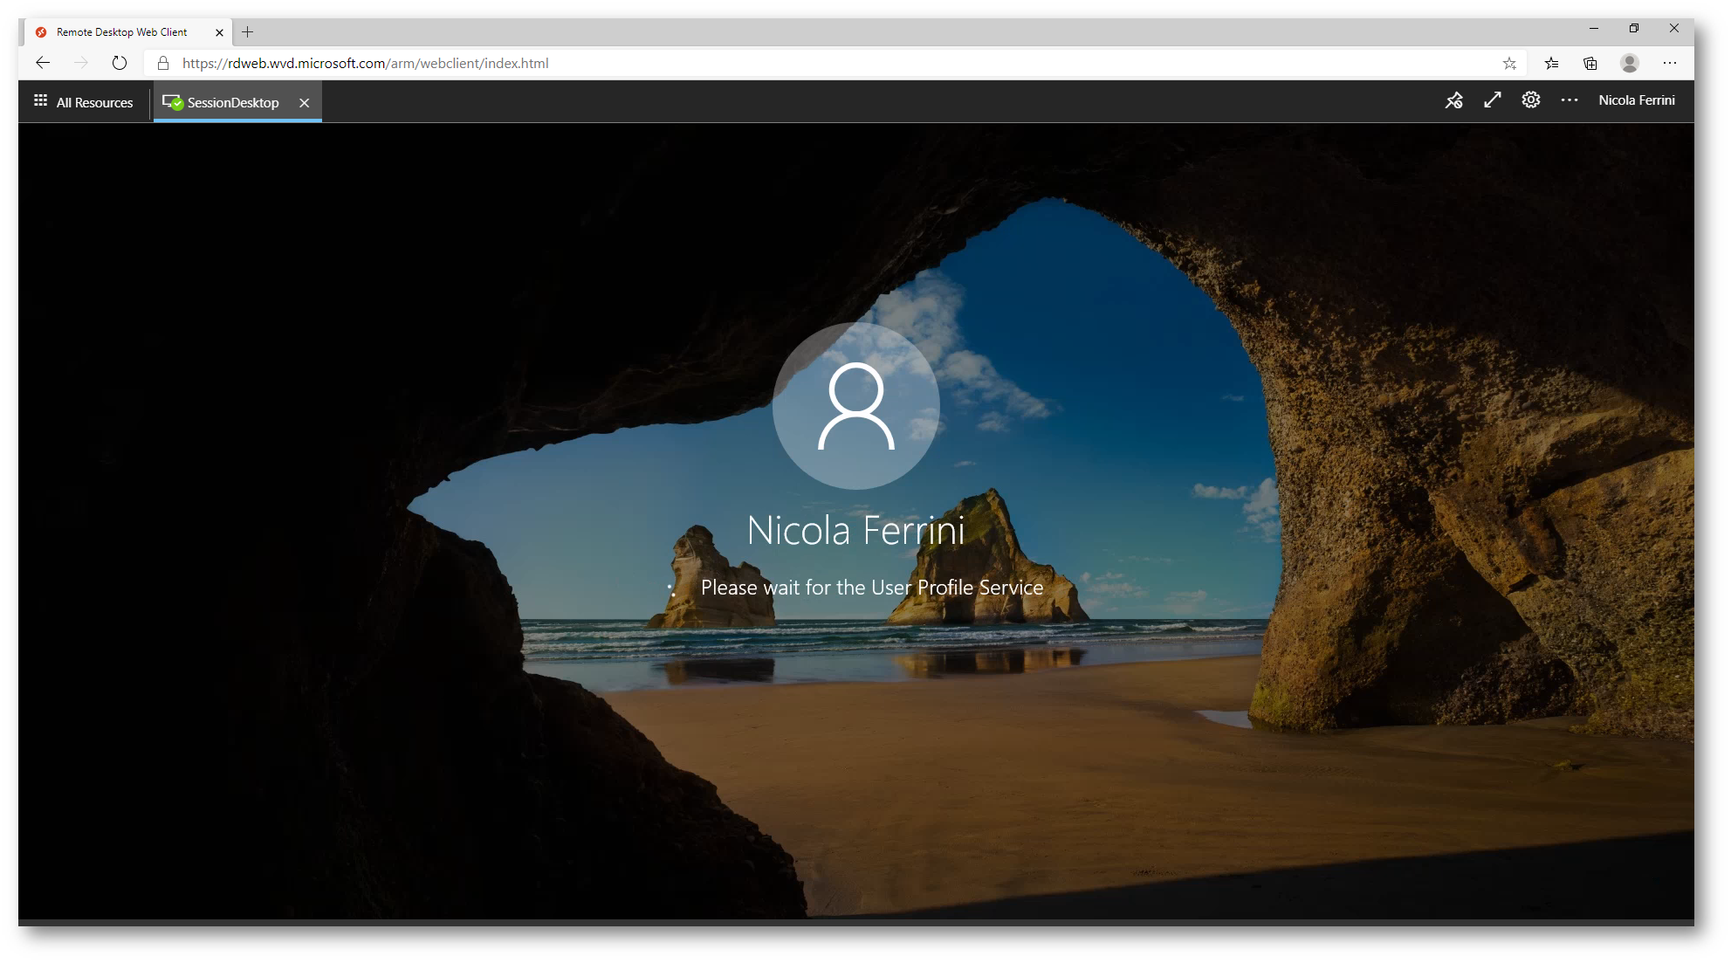Close the SessionDesktop session tab
1731x963 pixels.
(304, 102)
